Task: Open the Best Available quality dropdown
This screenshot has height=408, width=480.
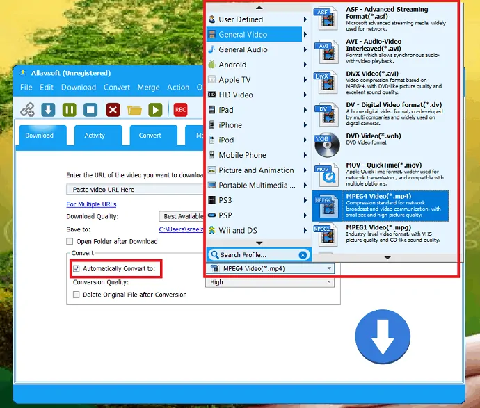Action: [182, 216]
